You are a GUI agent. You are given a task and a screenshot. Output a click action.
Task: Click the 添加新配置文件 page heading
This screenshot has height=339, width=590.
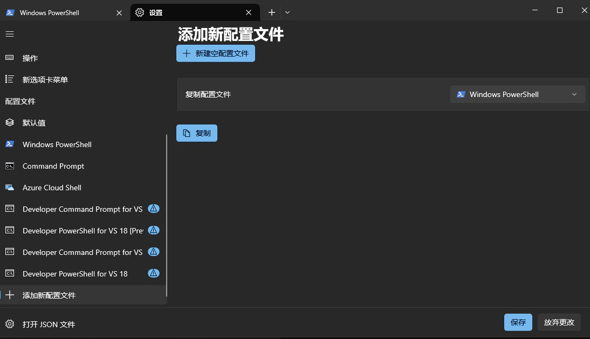click(231, 34)
